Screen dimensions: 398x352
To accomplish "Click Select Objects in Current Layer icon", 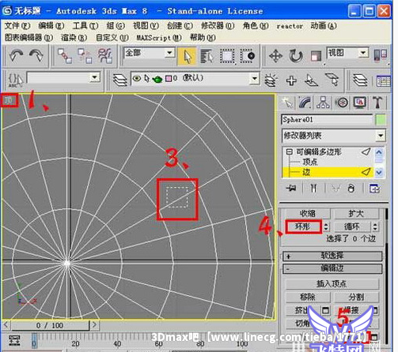I will [x=311, y=80].
